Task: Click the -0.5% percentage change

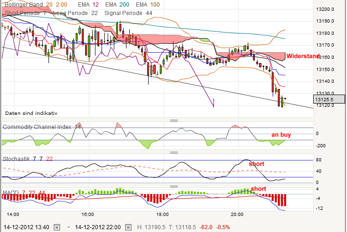Action: [x=222, y=227]
